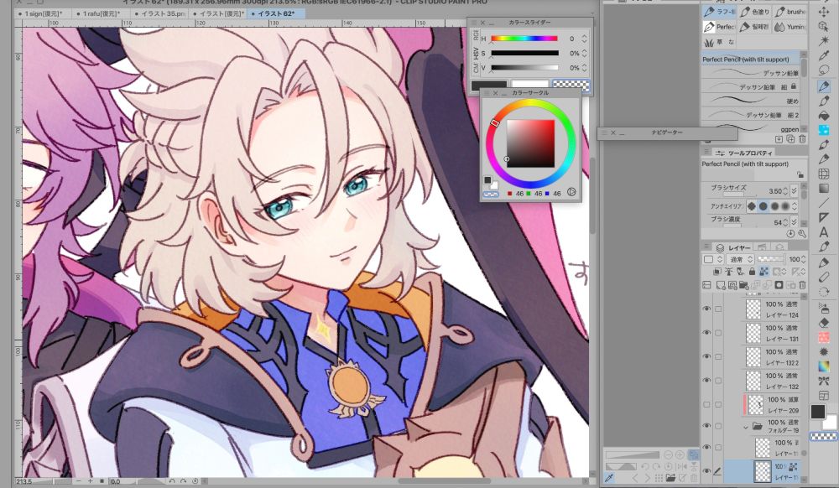
Task: Select the Text tool
Action: (x=824, y=231)
